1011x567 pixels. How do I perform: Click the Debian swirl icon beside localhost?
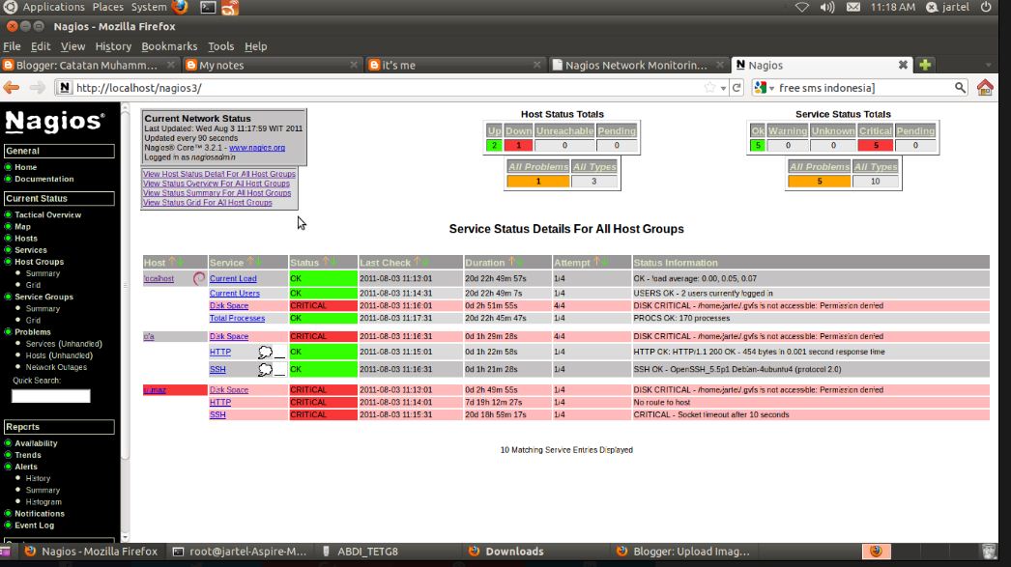click(199, 278)
